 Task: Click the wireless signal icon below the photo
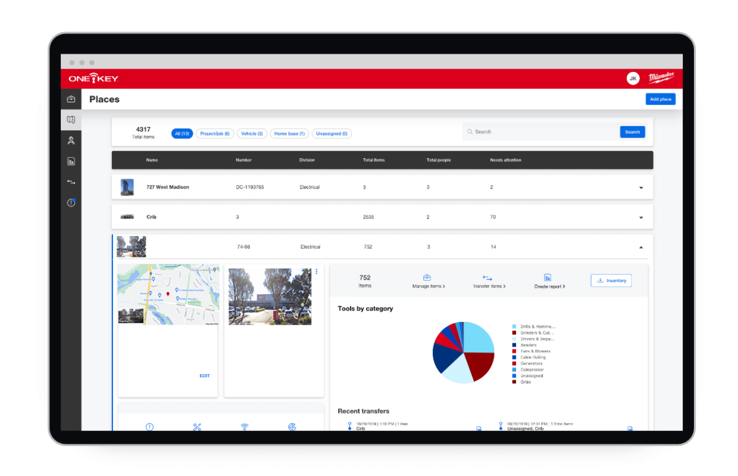click(244, 427)
